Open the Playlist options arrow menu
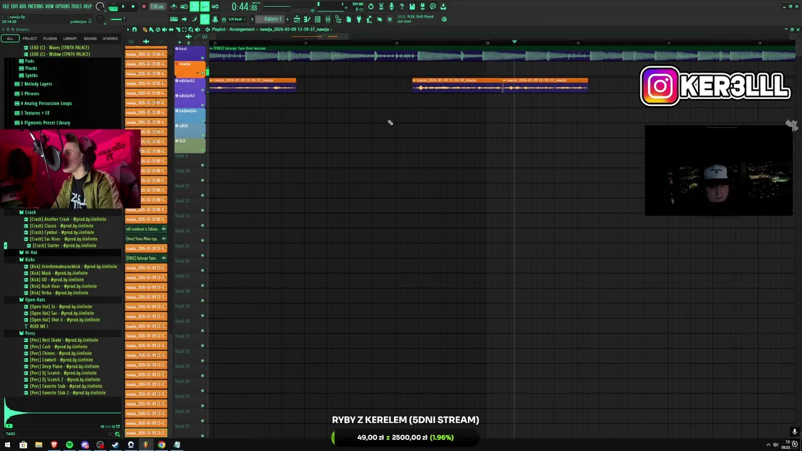Screen dimensions: 802x451 tap(127, 29)
